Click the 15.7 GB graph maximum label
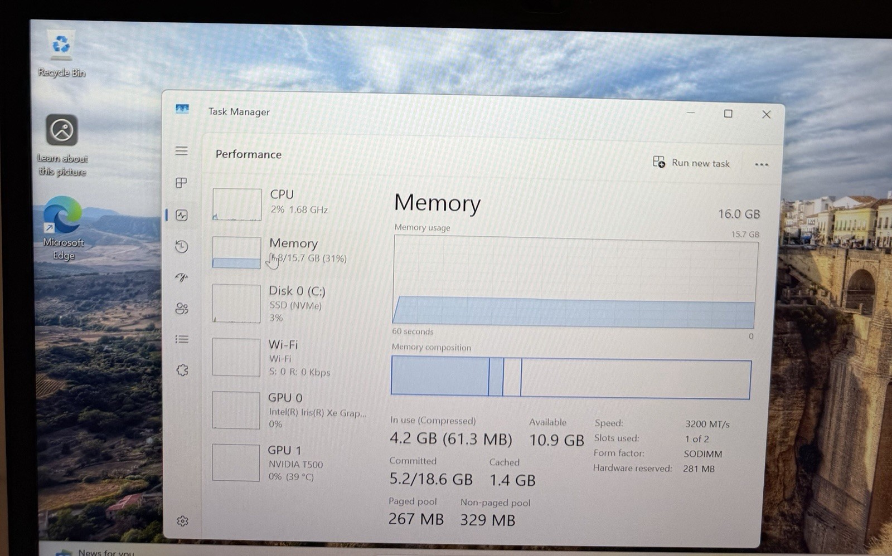Viewport: 892px width, 556px height. [745, 234]
